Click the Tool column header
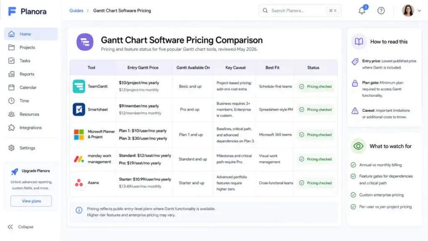428x241 pixels. (92, 67)
